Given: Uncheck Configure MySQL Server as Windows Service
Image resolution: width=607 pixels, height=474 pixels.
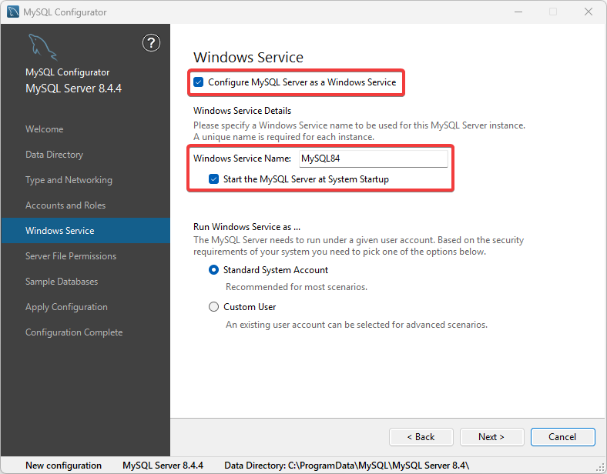Looking at the screenshot, I should (x=199, y=82).
